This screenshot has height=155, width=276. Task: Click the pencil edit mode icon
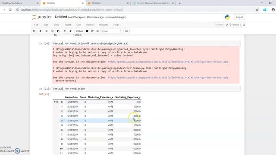[227, 25]
